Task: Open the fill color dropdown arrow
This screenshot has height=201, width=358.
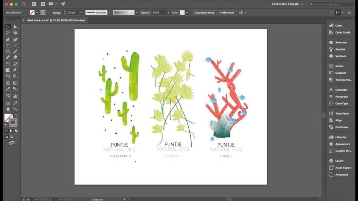Action: point(37,13)
